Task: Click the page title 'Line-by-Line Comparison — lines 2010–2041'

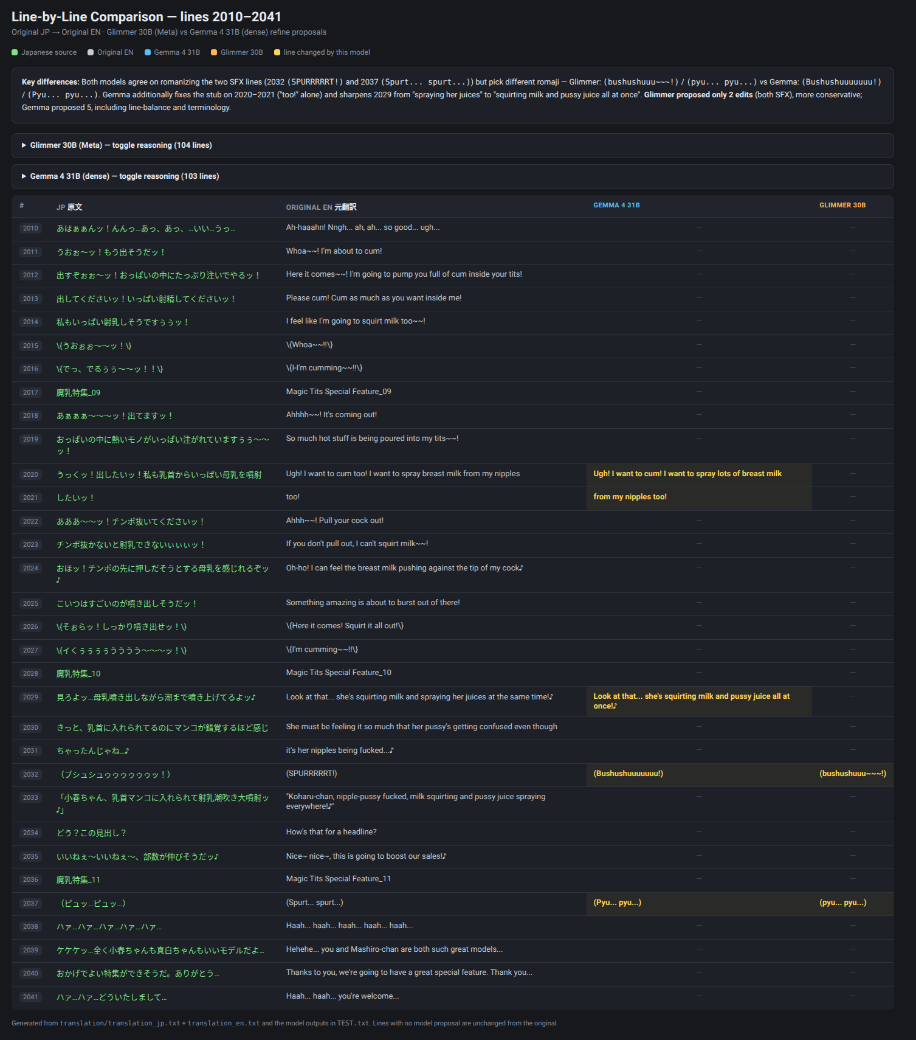Action: point(146,17)
